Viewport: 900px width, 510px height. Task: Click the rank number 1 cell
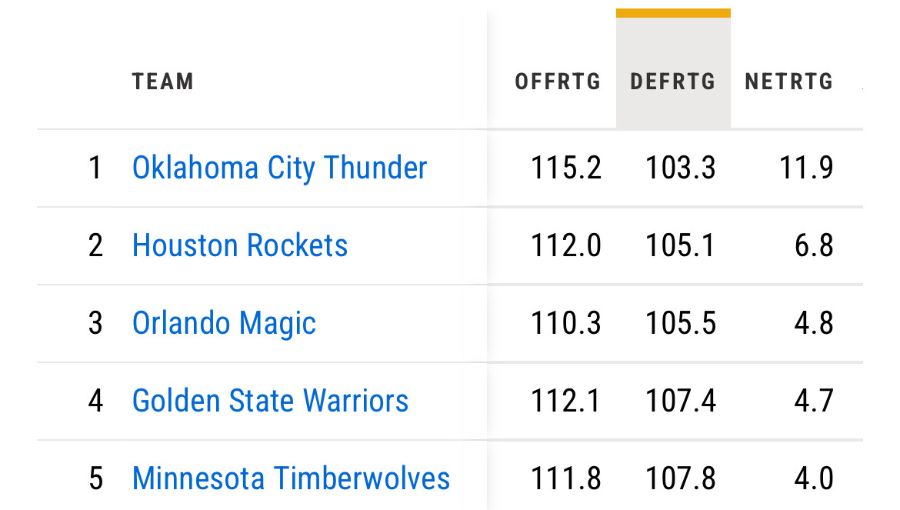pos(95,168)
